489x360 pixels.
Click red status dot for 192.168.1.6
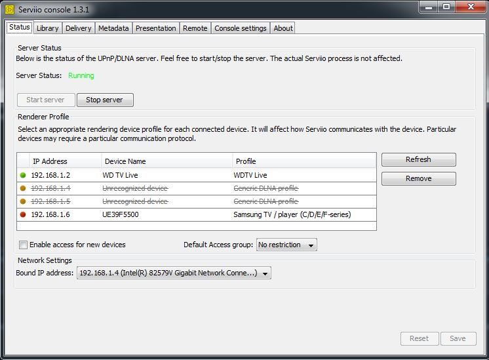click(23, 214)
